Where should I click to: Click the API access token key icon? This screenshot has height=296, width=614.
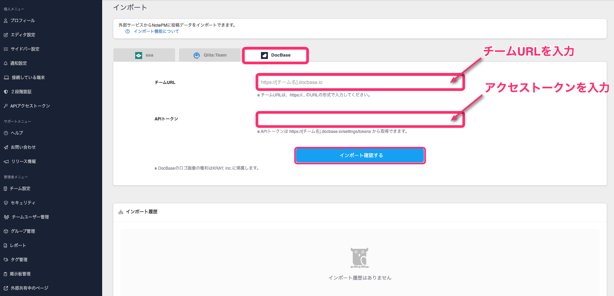[x=6, y=106]
